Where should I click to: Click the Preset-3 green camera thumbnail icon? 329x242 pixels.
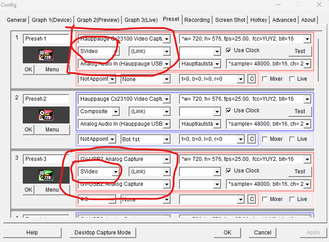[x=46, y=175]
